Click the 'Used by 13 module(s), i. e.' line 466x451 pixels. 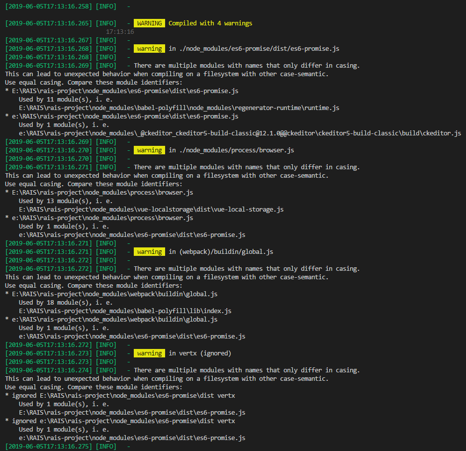point(66,201)
